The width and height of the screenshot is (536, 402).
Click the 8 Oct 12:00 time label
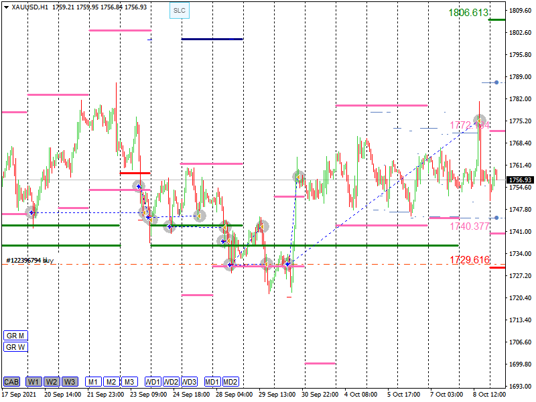point(489,394)
